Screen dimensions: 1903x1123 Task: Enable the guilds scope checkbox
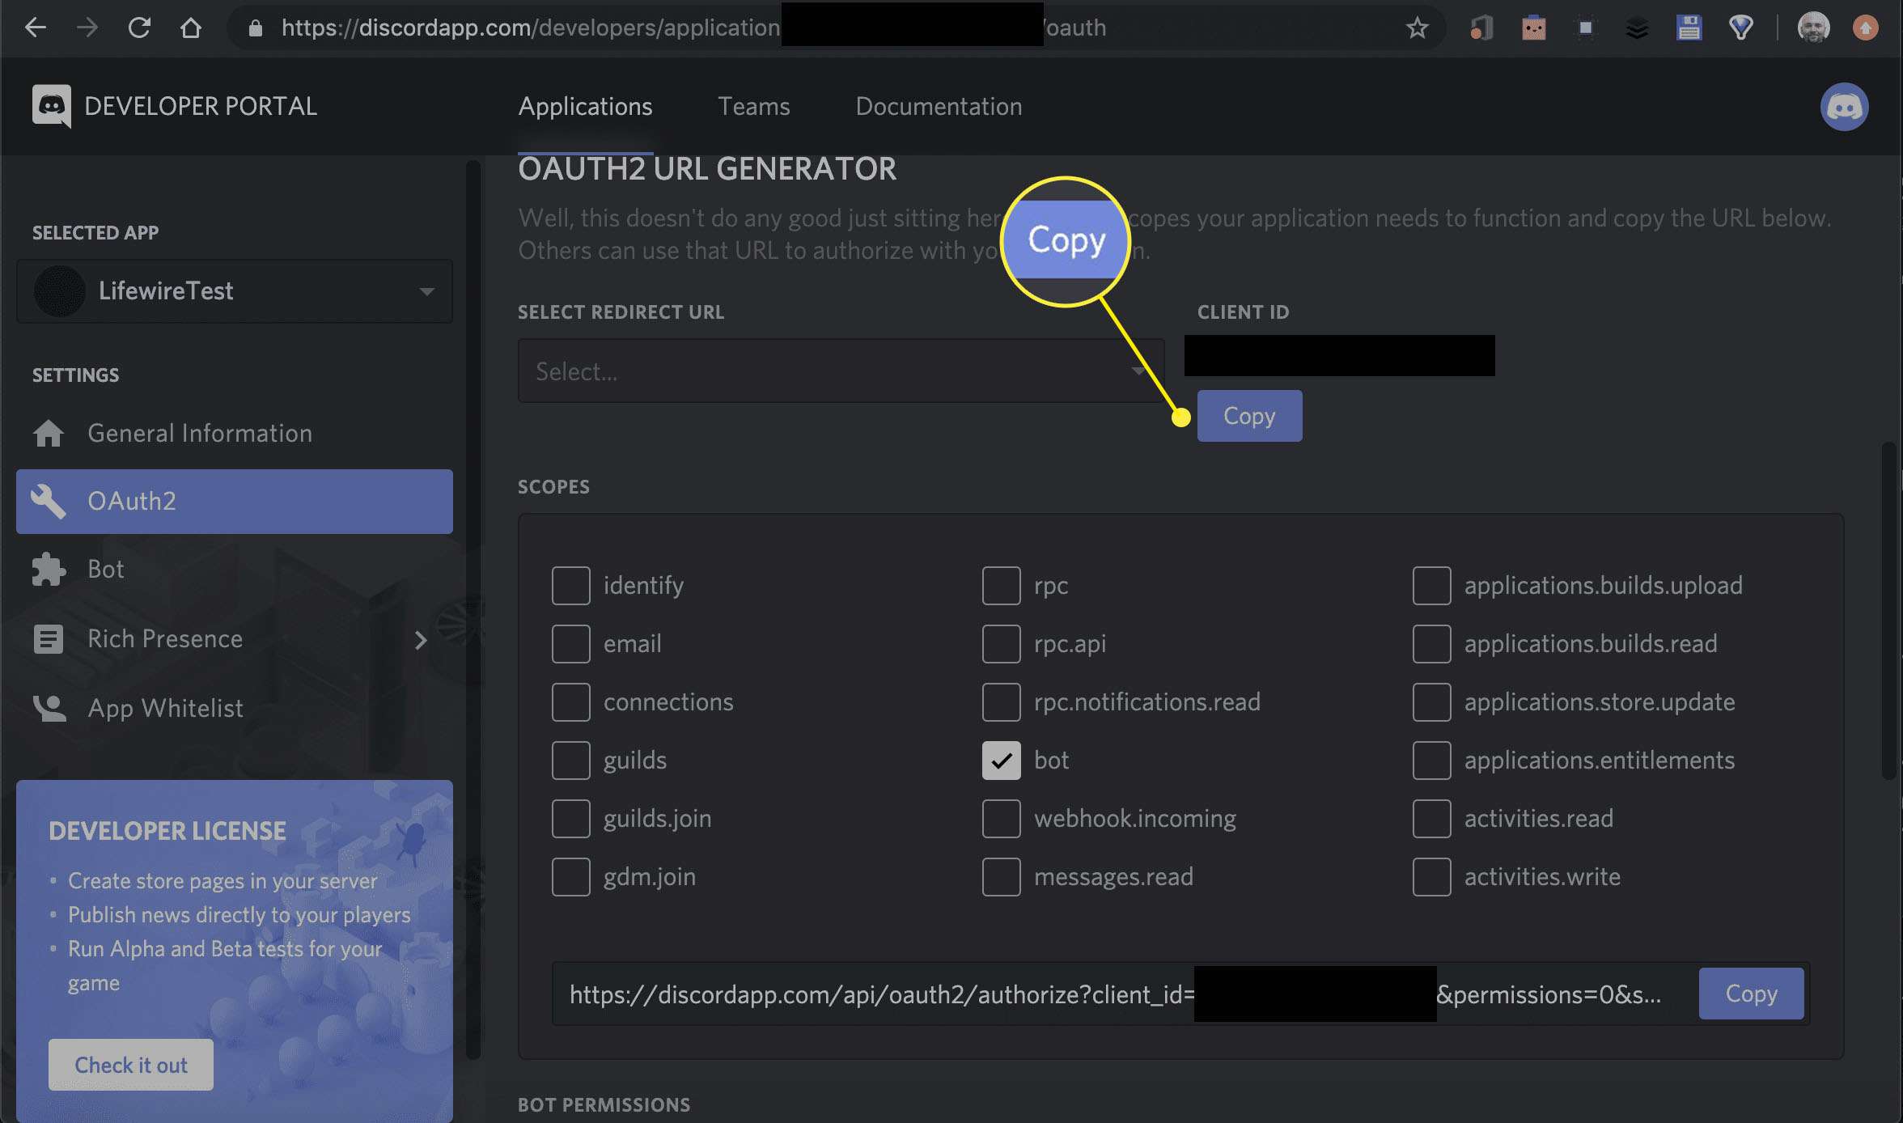pyautogui.click(x=570, y=760)
